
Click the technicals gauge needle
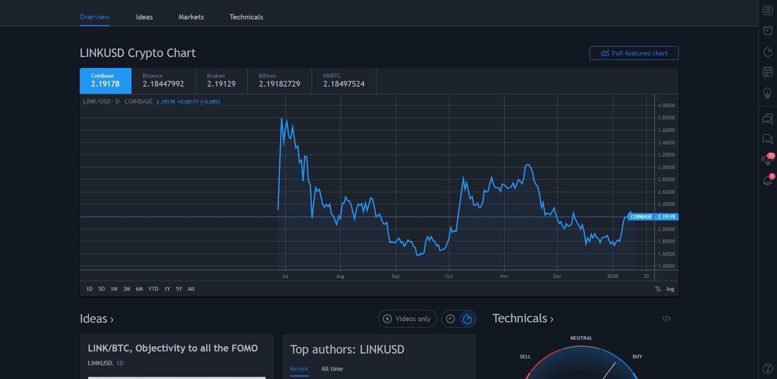coord(609,371)
